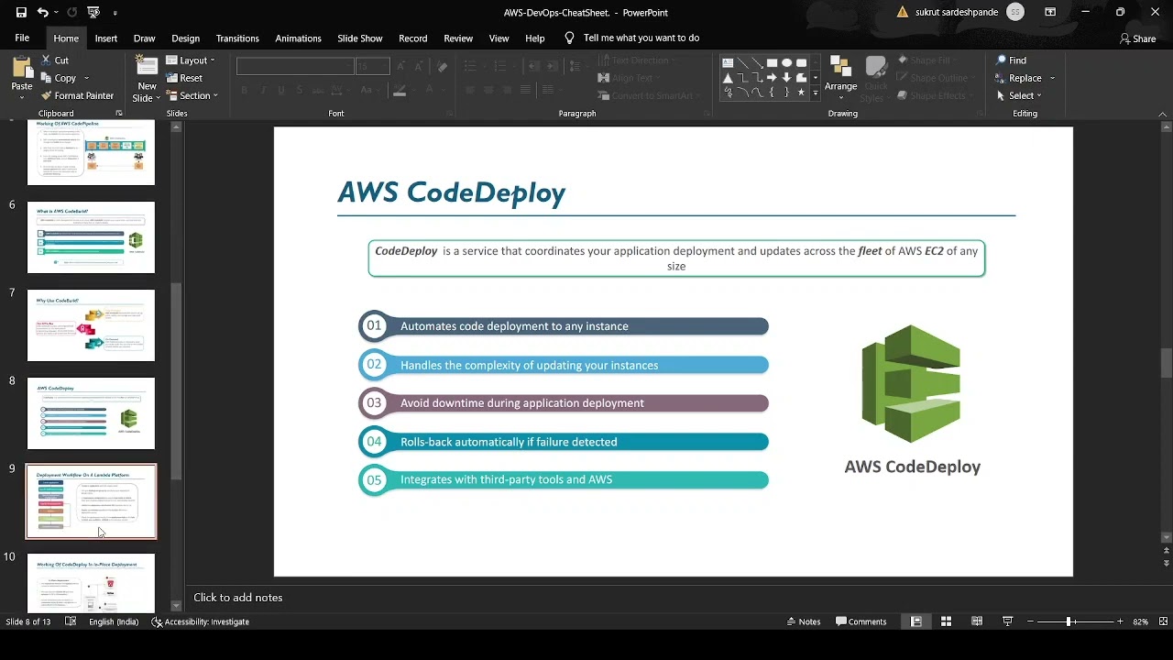Activate Format Painter

tap(78, 95)
